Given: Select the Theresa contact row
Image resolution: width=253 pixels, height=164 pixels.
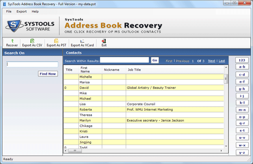Looking at the screenshot, I should (143, 115).
